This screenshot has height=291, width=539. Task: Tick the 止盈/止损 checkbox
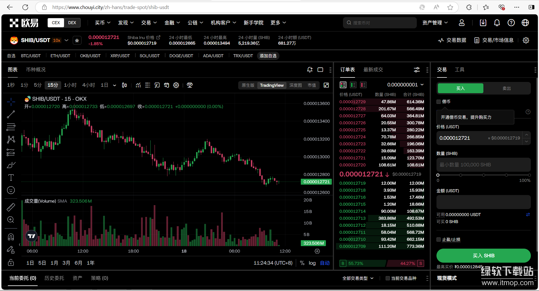pos(439,239)
